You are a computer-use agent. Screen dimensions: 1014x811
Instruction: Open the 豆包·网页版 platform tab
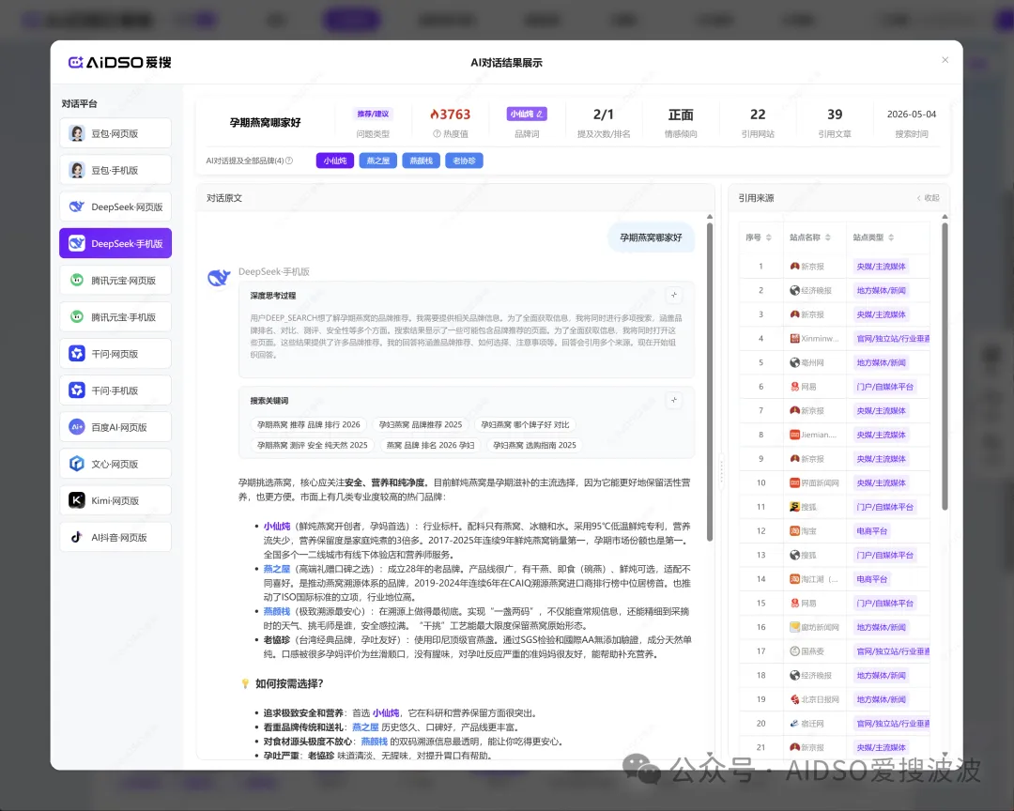pos(115,133)
